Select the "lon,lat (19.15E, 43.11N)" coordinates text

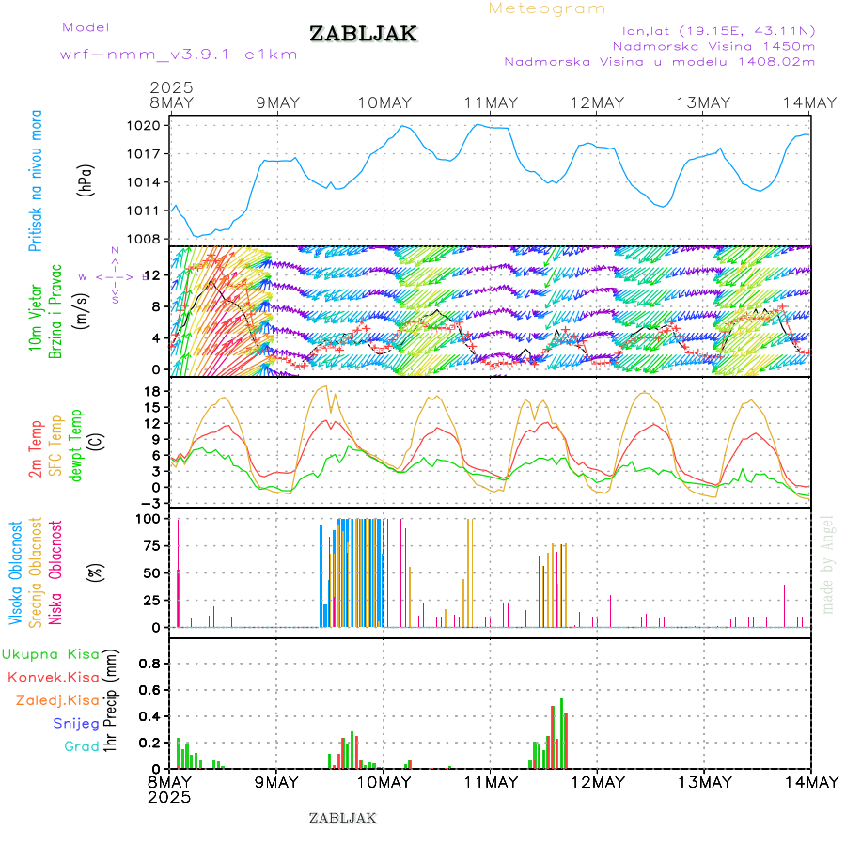pyautogui.click(x=718, y=31)
